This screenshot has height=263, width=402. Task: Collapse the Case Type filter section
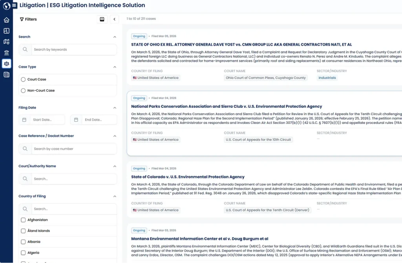tap(115, 67)
